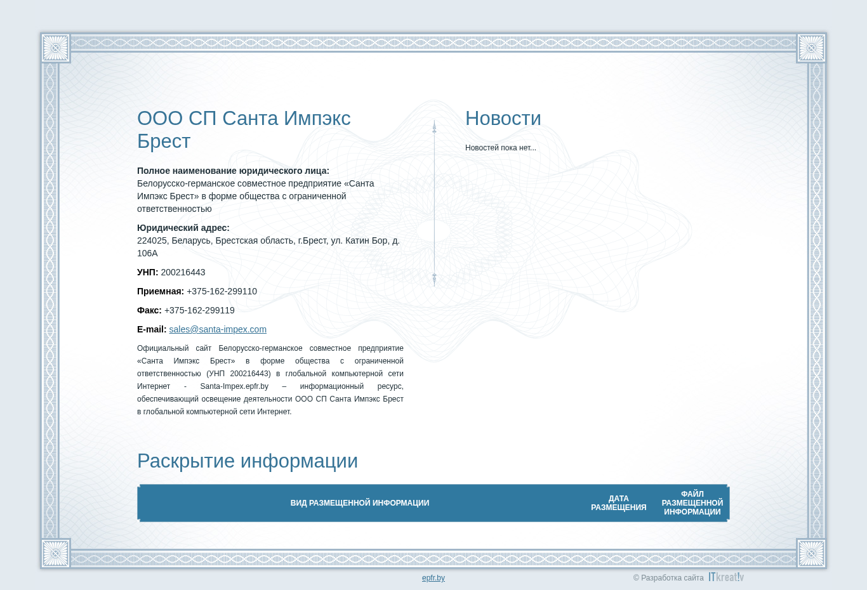This screenshot has width=867, height=590.
Task: Open the sales@santa-impex.com email link
Action: click(x=218, y=329)
